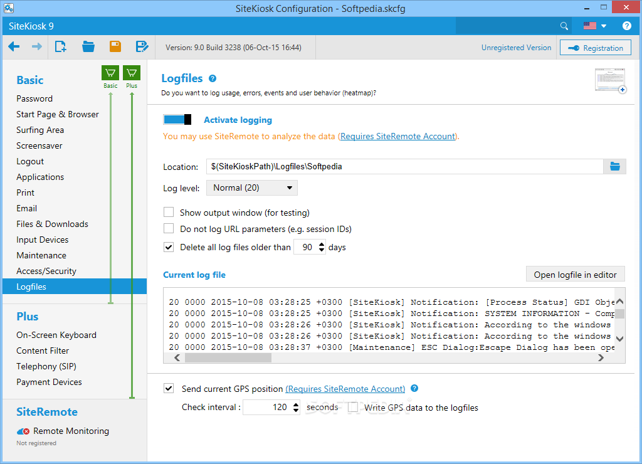The width and height of the screenshot is (642, 464).
Task: Click the log viewer scroll-down arrow
Action: (x=619, y=339)
